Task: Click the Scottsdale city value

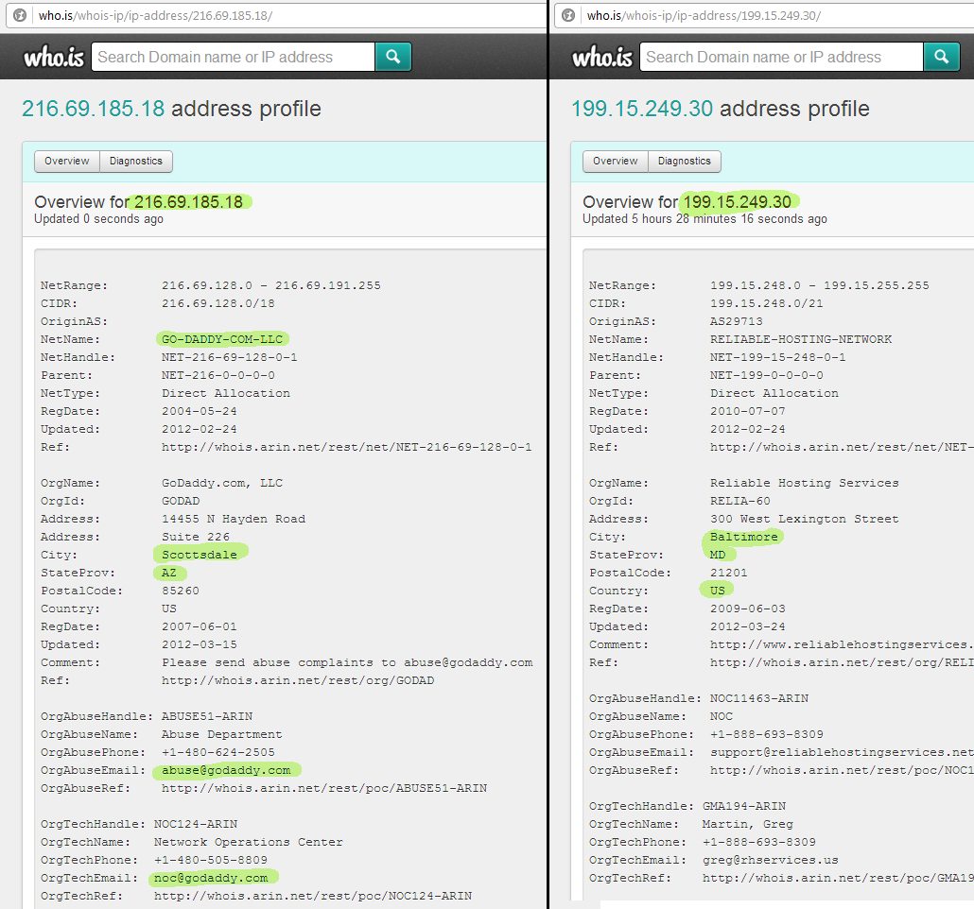Action: [x=200, y=555]
